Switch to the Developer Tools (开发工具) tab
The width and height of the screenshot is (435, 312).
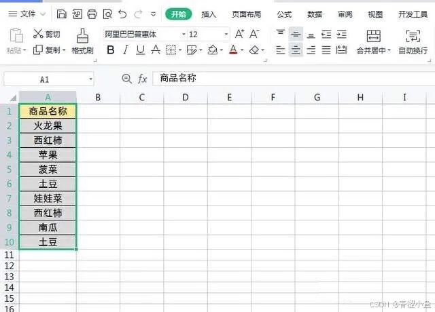(x=413, y=14)
